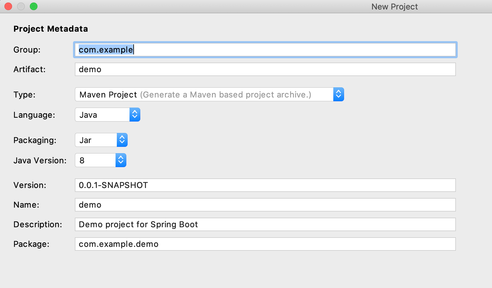Screen dimensions: 492x288
Task: Click the Java Version blue arrow icon
Action: tap(121, 160)
